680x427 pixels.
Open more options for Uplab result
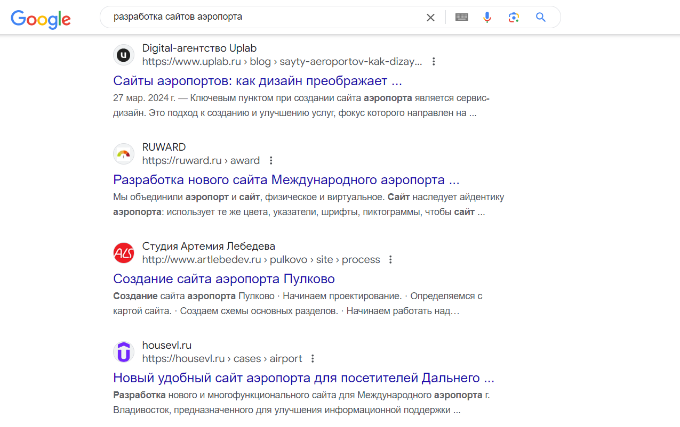pyautogui.click(x=434, y=61)
